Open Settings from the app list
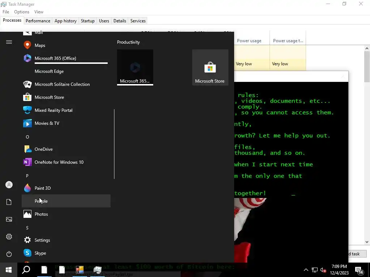Image resolution: width=370 pixels, height=277 pixels. [x=66, y=240]
